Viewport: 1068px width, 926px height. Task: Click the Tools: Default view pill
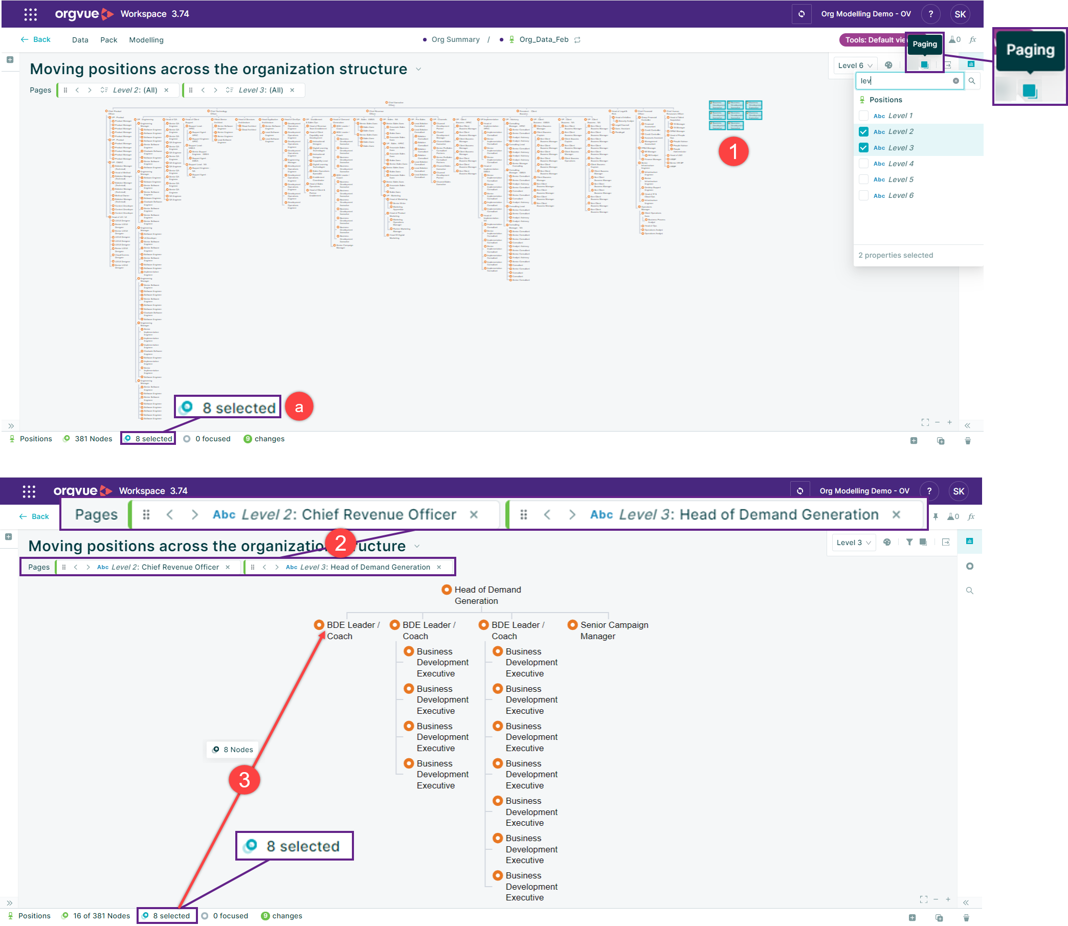tap(874, 40)
